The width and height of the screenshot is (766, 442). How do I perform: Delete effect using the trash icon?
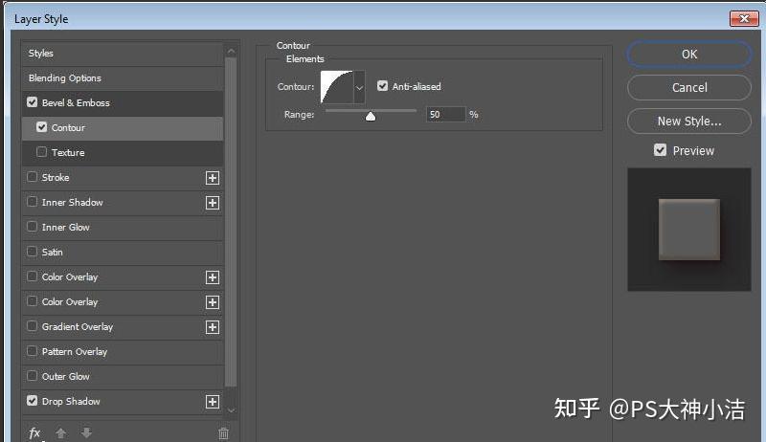[223, 433]
